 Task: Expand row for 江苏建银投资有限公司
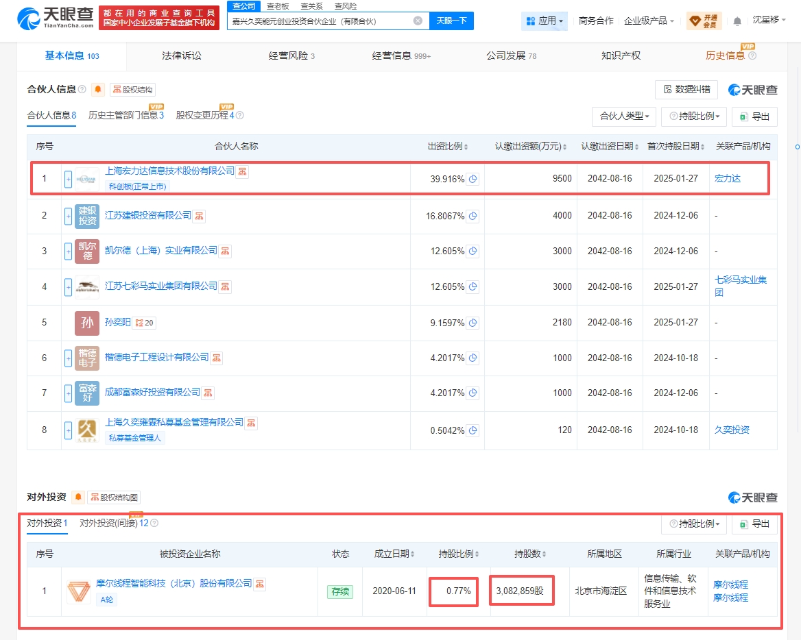click(68, 217)
